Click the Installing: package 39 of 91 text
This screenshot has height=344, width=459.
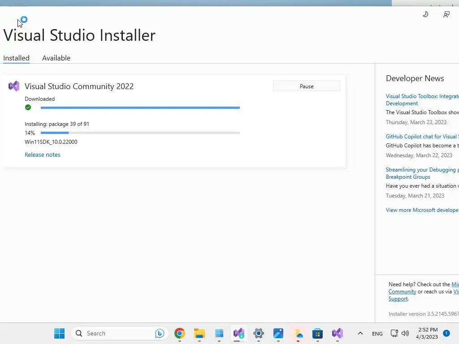[57, 124]
